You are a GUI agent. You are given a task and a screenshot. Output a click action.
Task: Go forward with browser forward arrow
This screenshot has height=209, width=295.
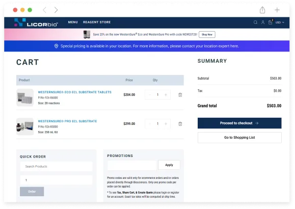point(56,10)
